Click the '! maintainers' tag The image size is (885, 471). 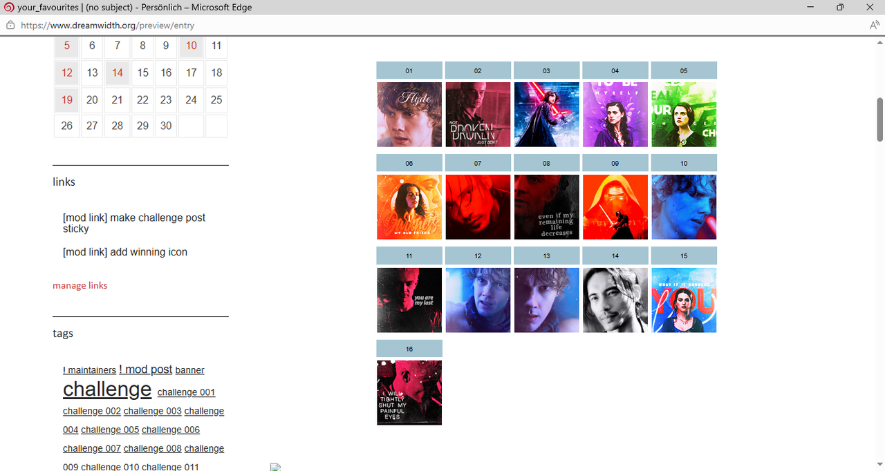pyautogui.click(x=89, y=370)
